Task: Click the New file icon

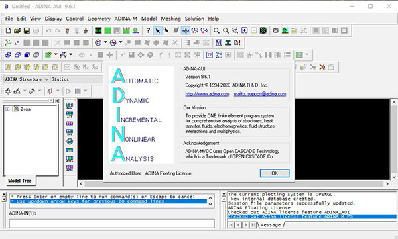Action: click(8, 30)
